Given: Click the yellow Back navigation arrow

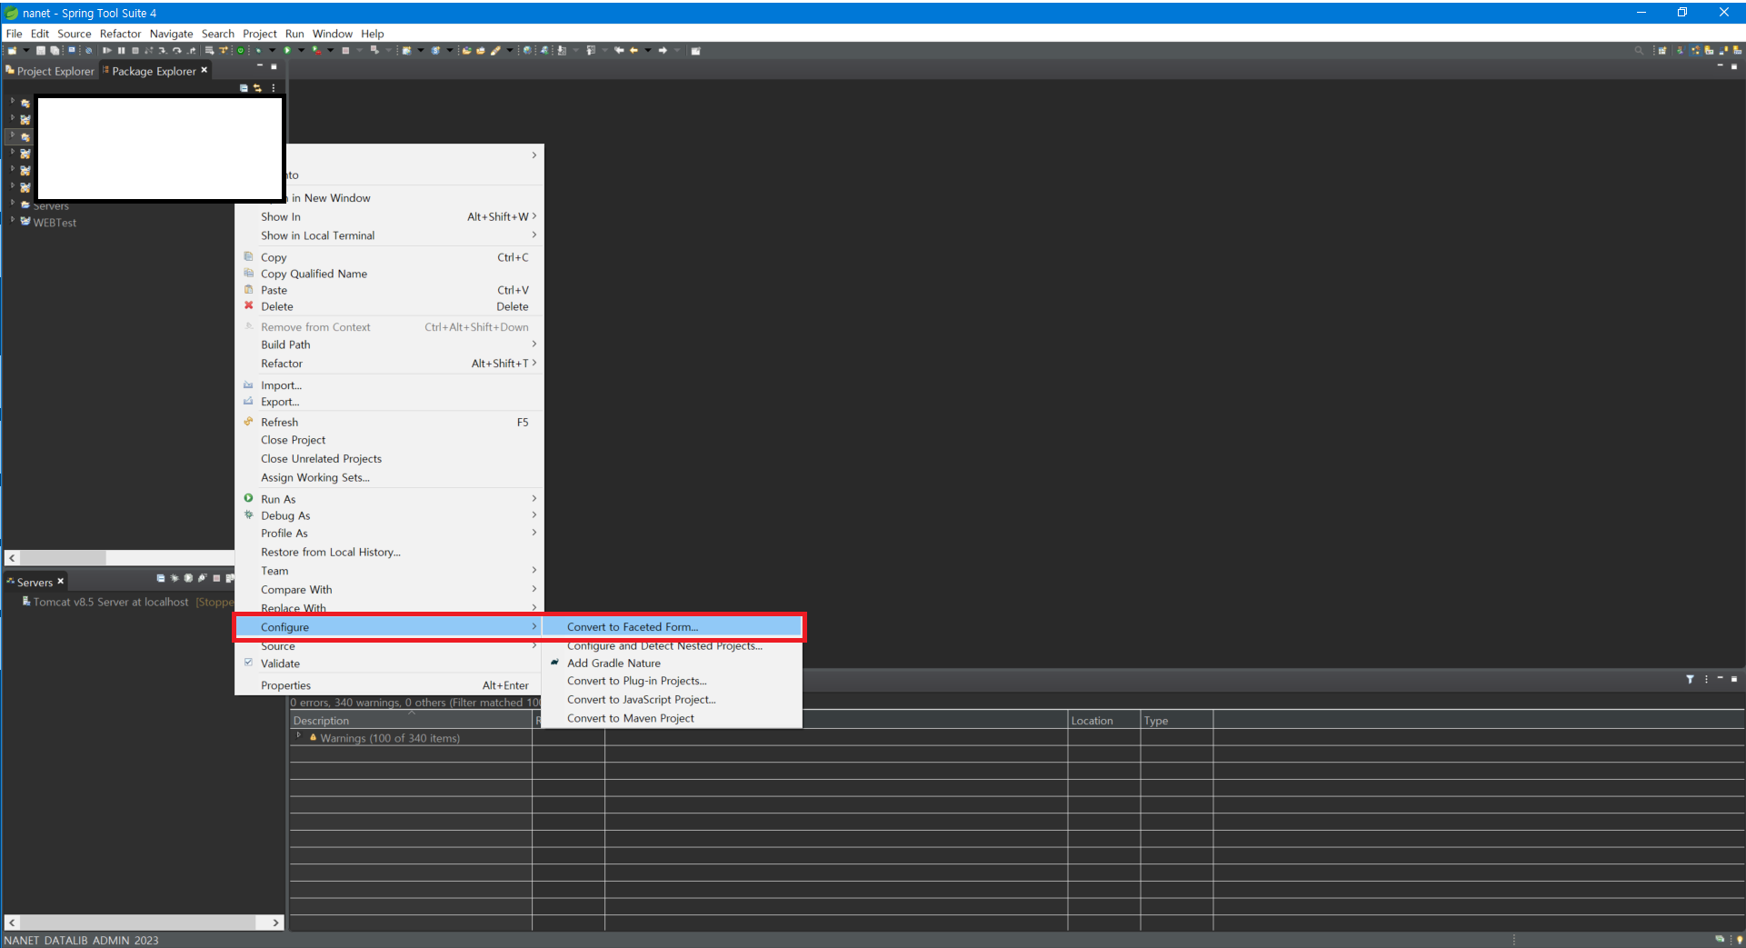Looking at the screenshot, I should [634, 51].
